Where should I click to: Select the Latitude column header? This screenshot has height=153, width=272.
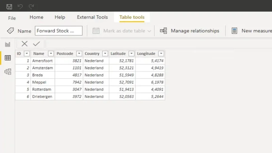click(118, 54)
